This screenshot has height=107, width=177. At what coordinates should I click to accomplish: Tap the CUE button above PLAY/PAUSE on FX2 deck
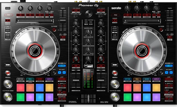(x=115, y=84)
